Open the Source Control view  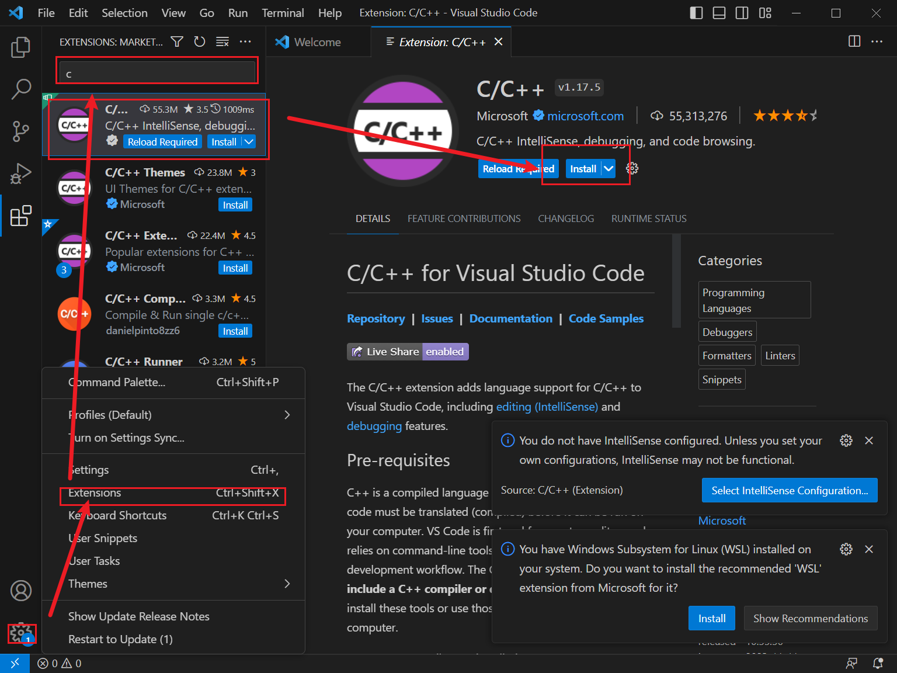(21, 131)
